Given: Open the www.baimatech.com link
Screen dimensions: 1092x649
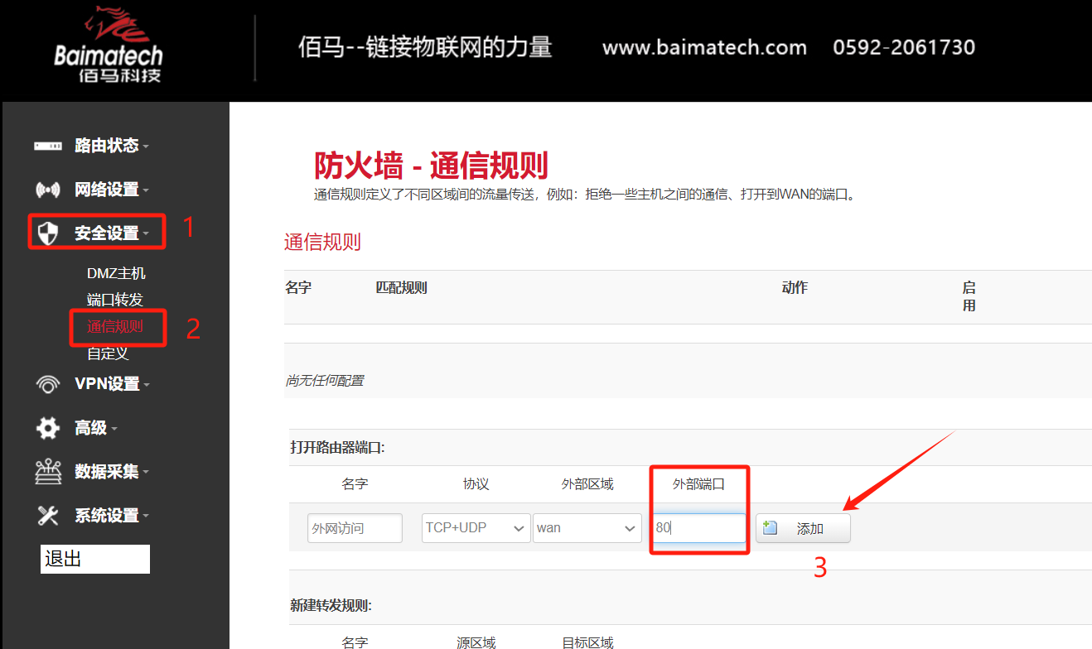Looking at the screenshot, I should pos(703,47).
